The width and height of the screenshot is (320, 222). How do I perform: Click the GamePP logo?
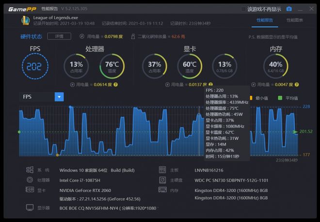click(x=22, y=9)
